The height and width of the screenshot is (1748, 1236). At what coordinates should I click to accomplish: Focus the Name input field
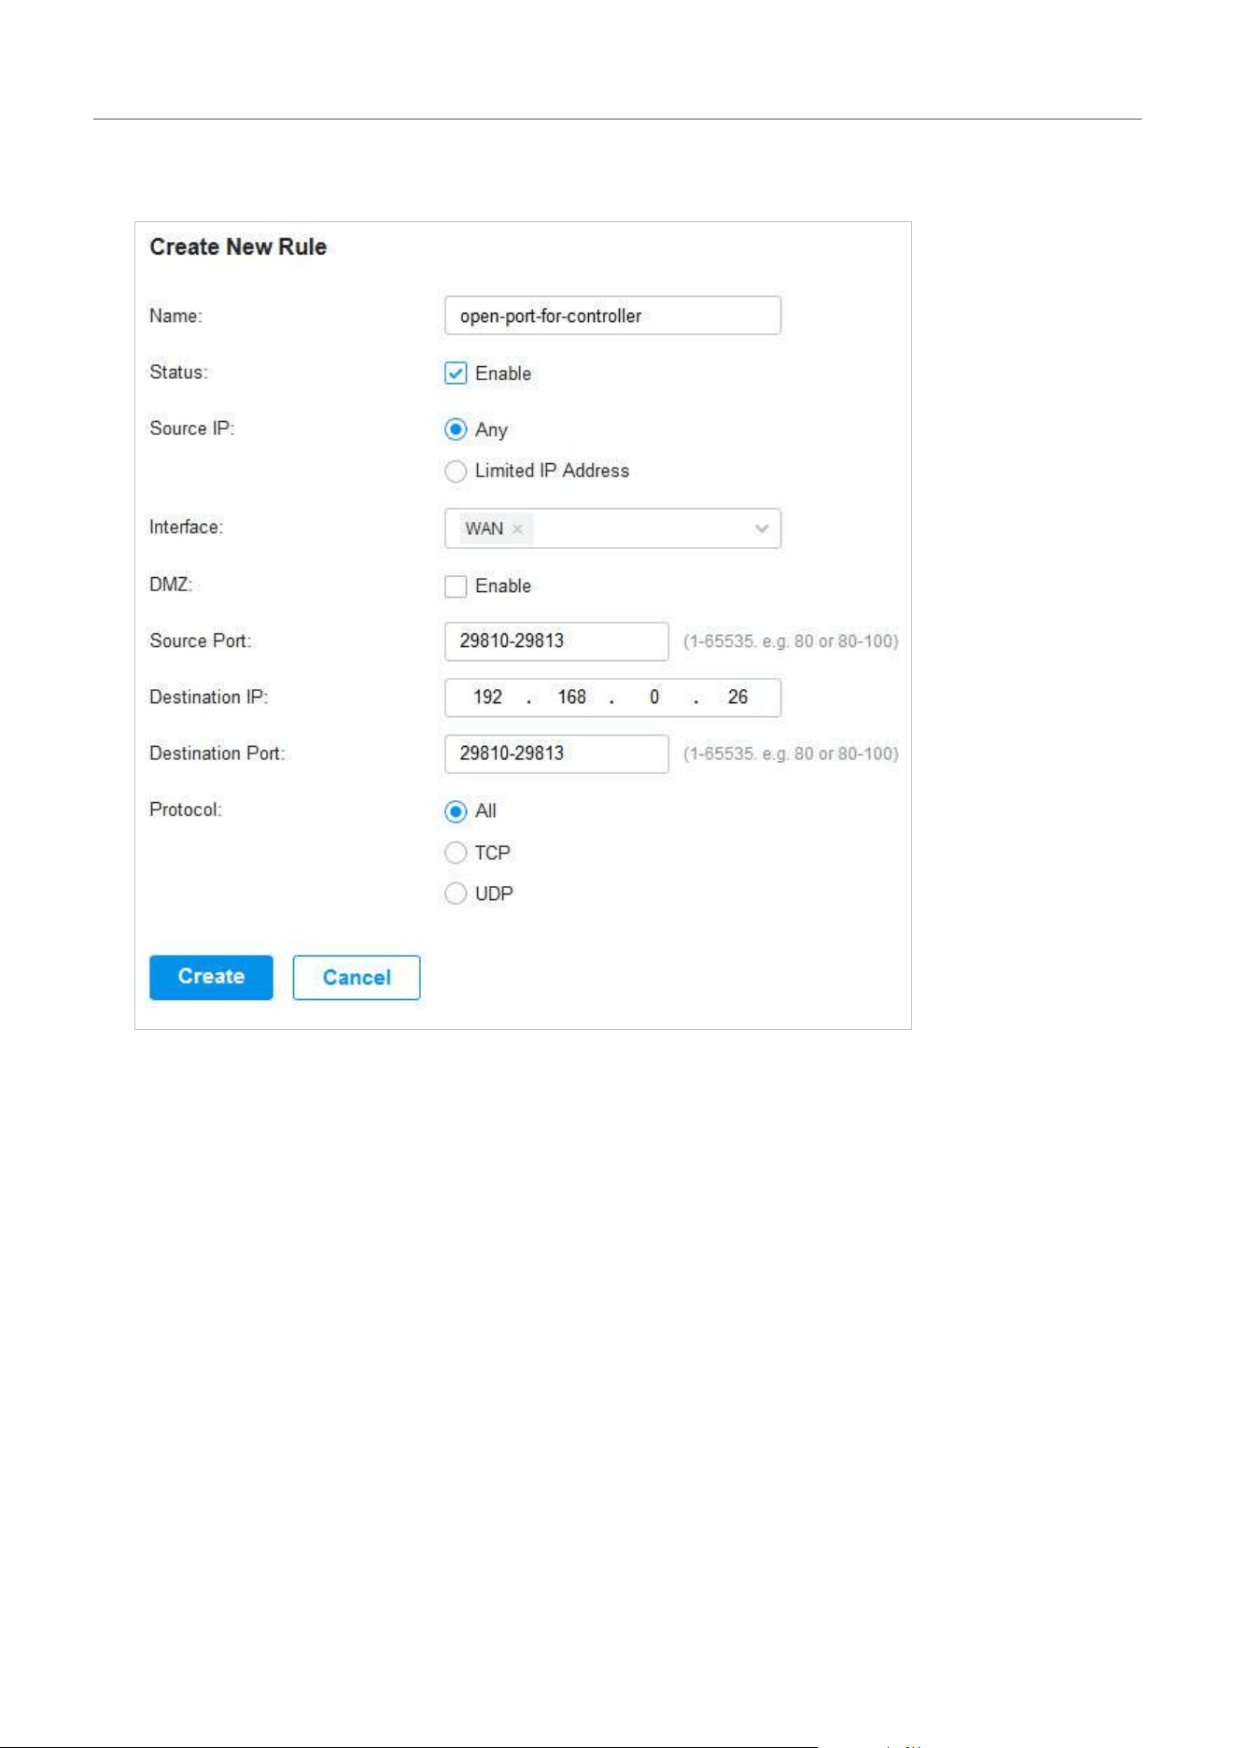coord(612,316)
